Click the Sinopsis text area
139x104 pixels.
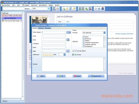pos(73,64)
